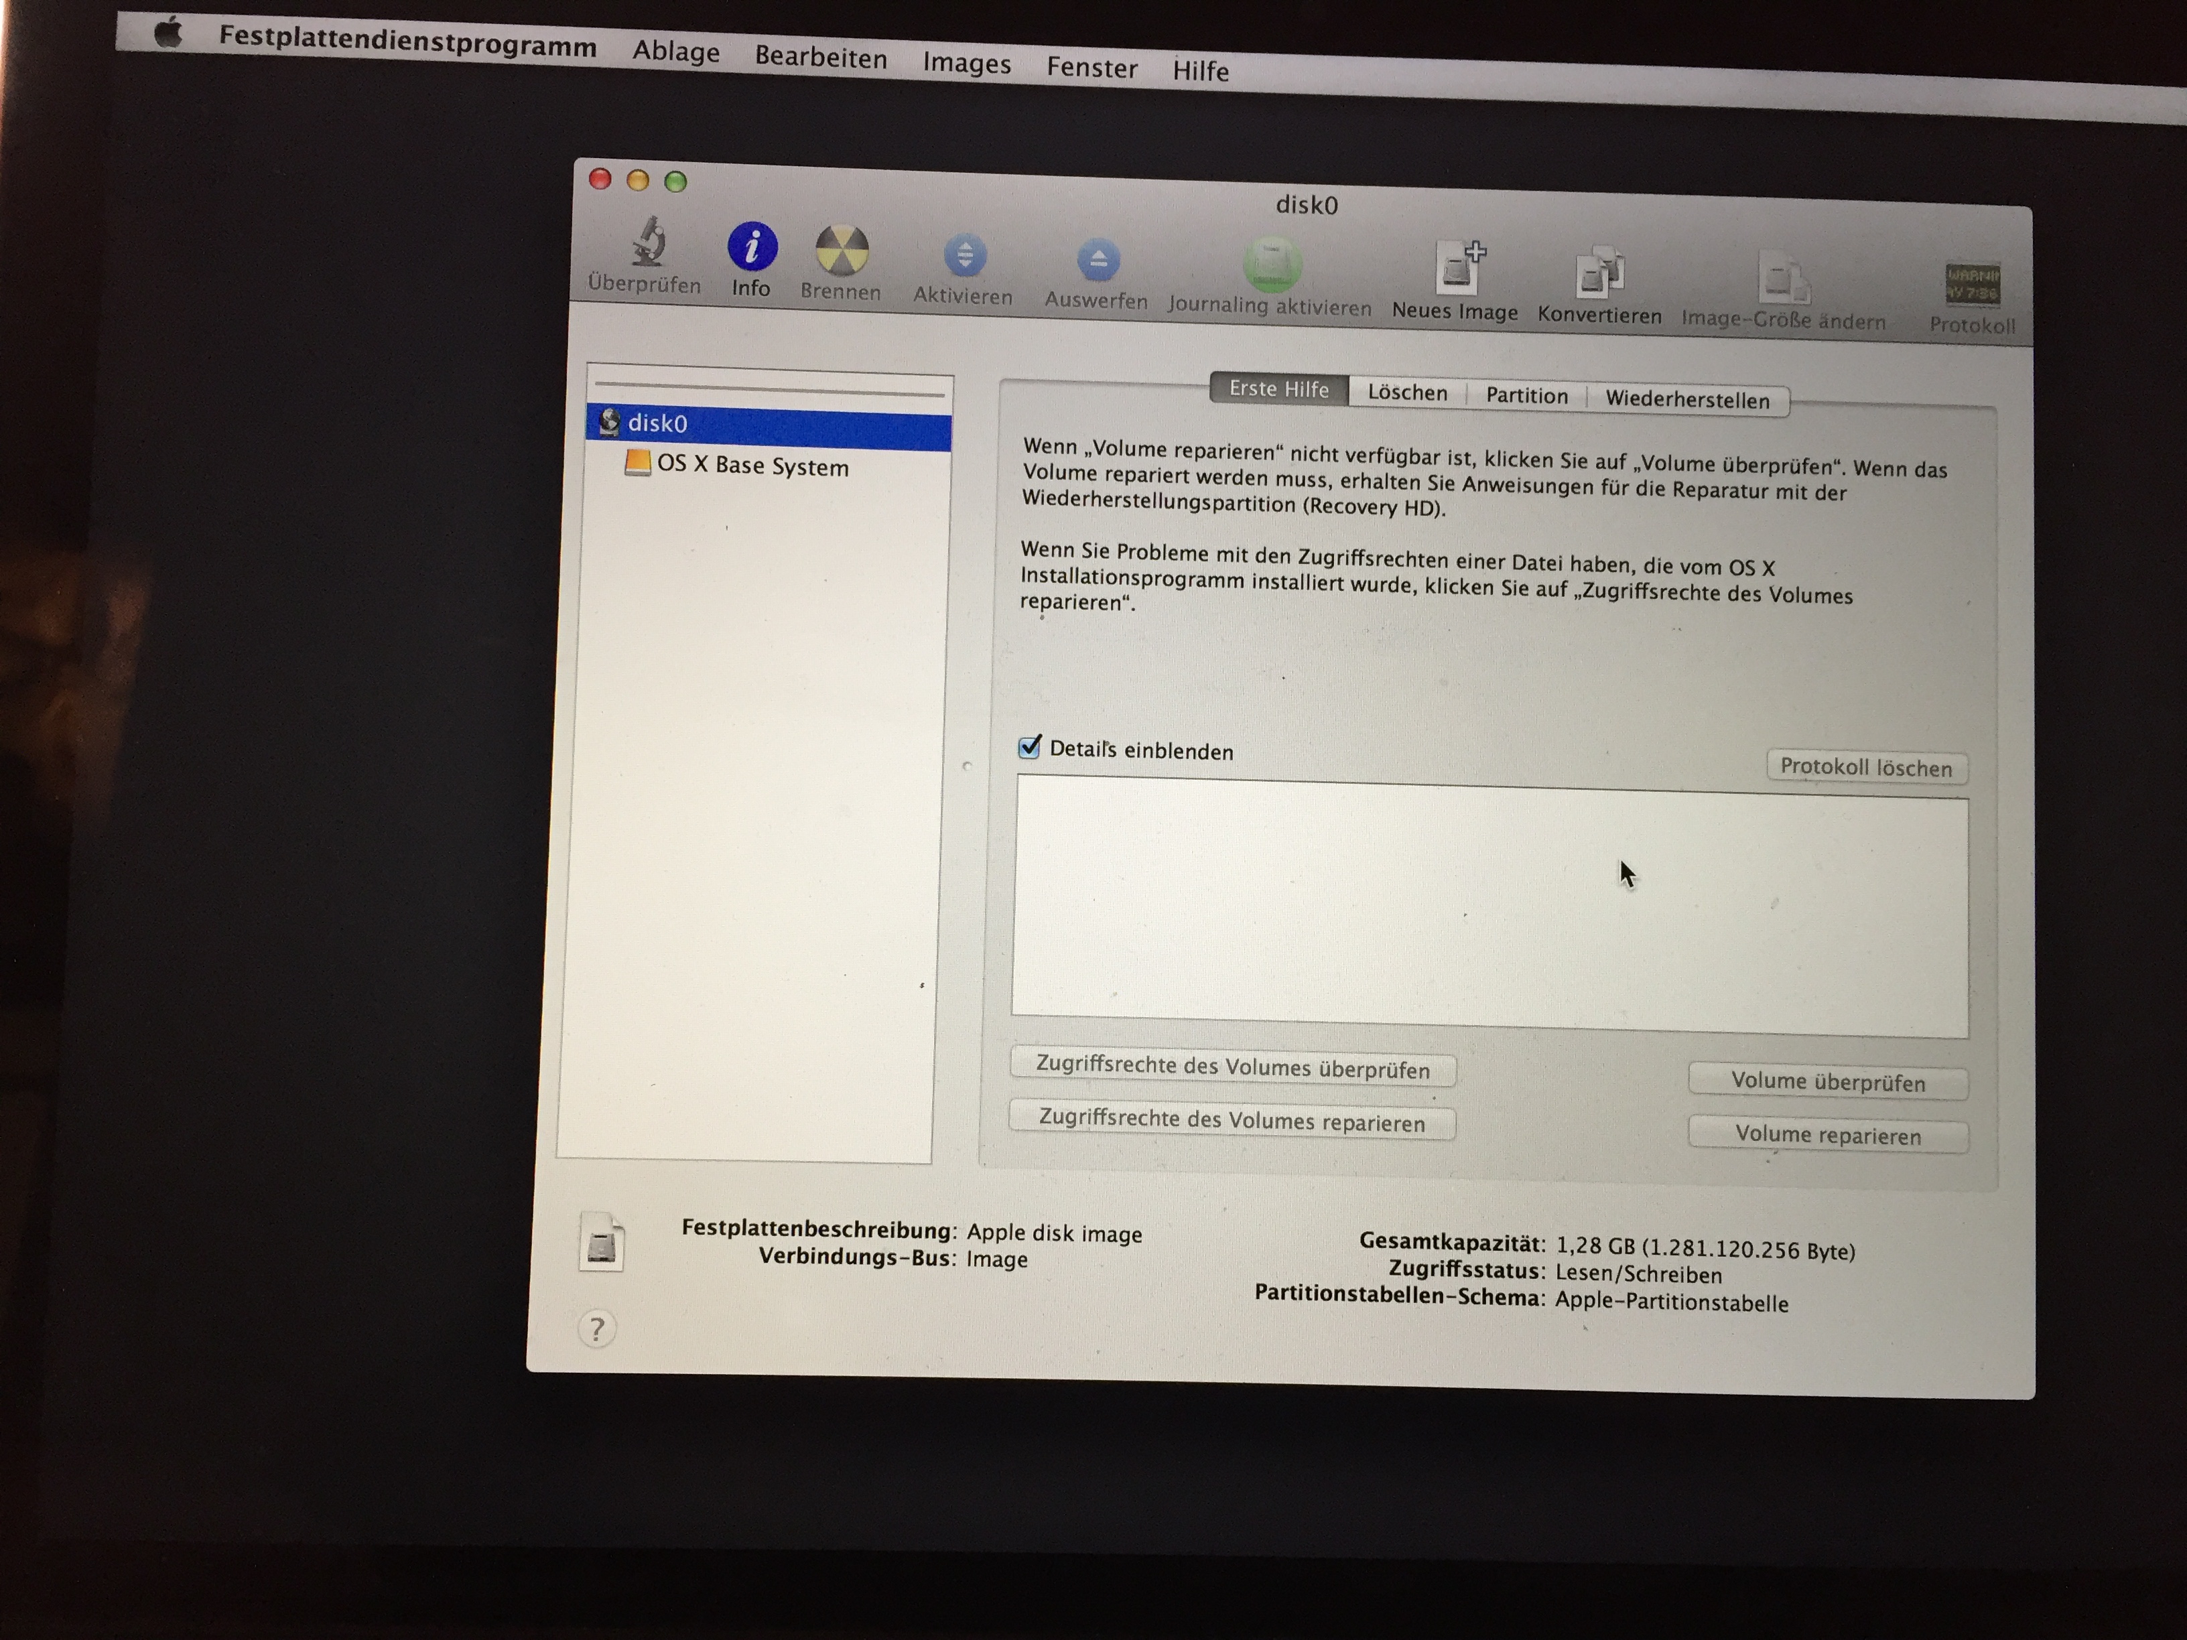Switch to the Partition tab
2187x1640 pixels.
[1526, 395]
